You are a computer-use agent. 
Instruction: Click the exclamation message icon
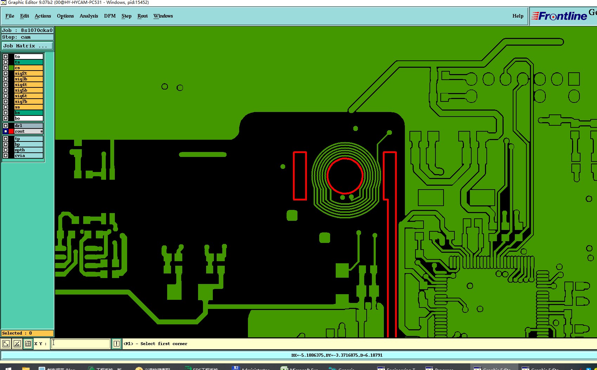[117, 344]
